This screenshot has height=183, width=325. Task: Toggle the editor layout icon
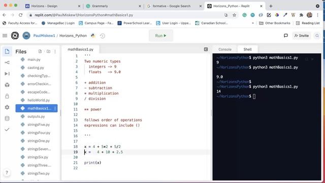[206, 49]
